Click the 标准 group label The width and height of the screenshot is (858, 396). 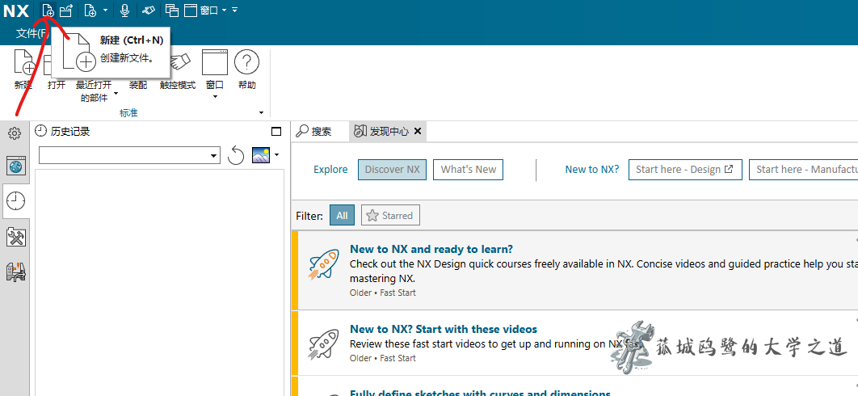tap(129, 113)
